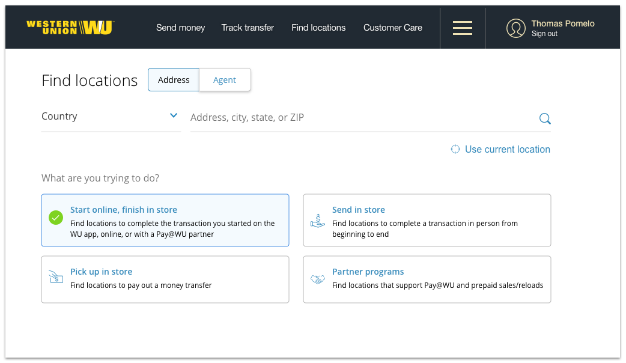
Task: Open the hamburger menu icon
Action: (463, 28)
